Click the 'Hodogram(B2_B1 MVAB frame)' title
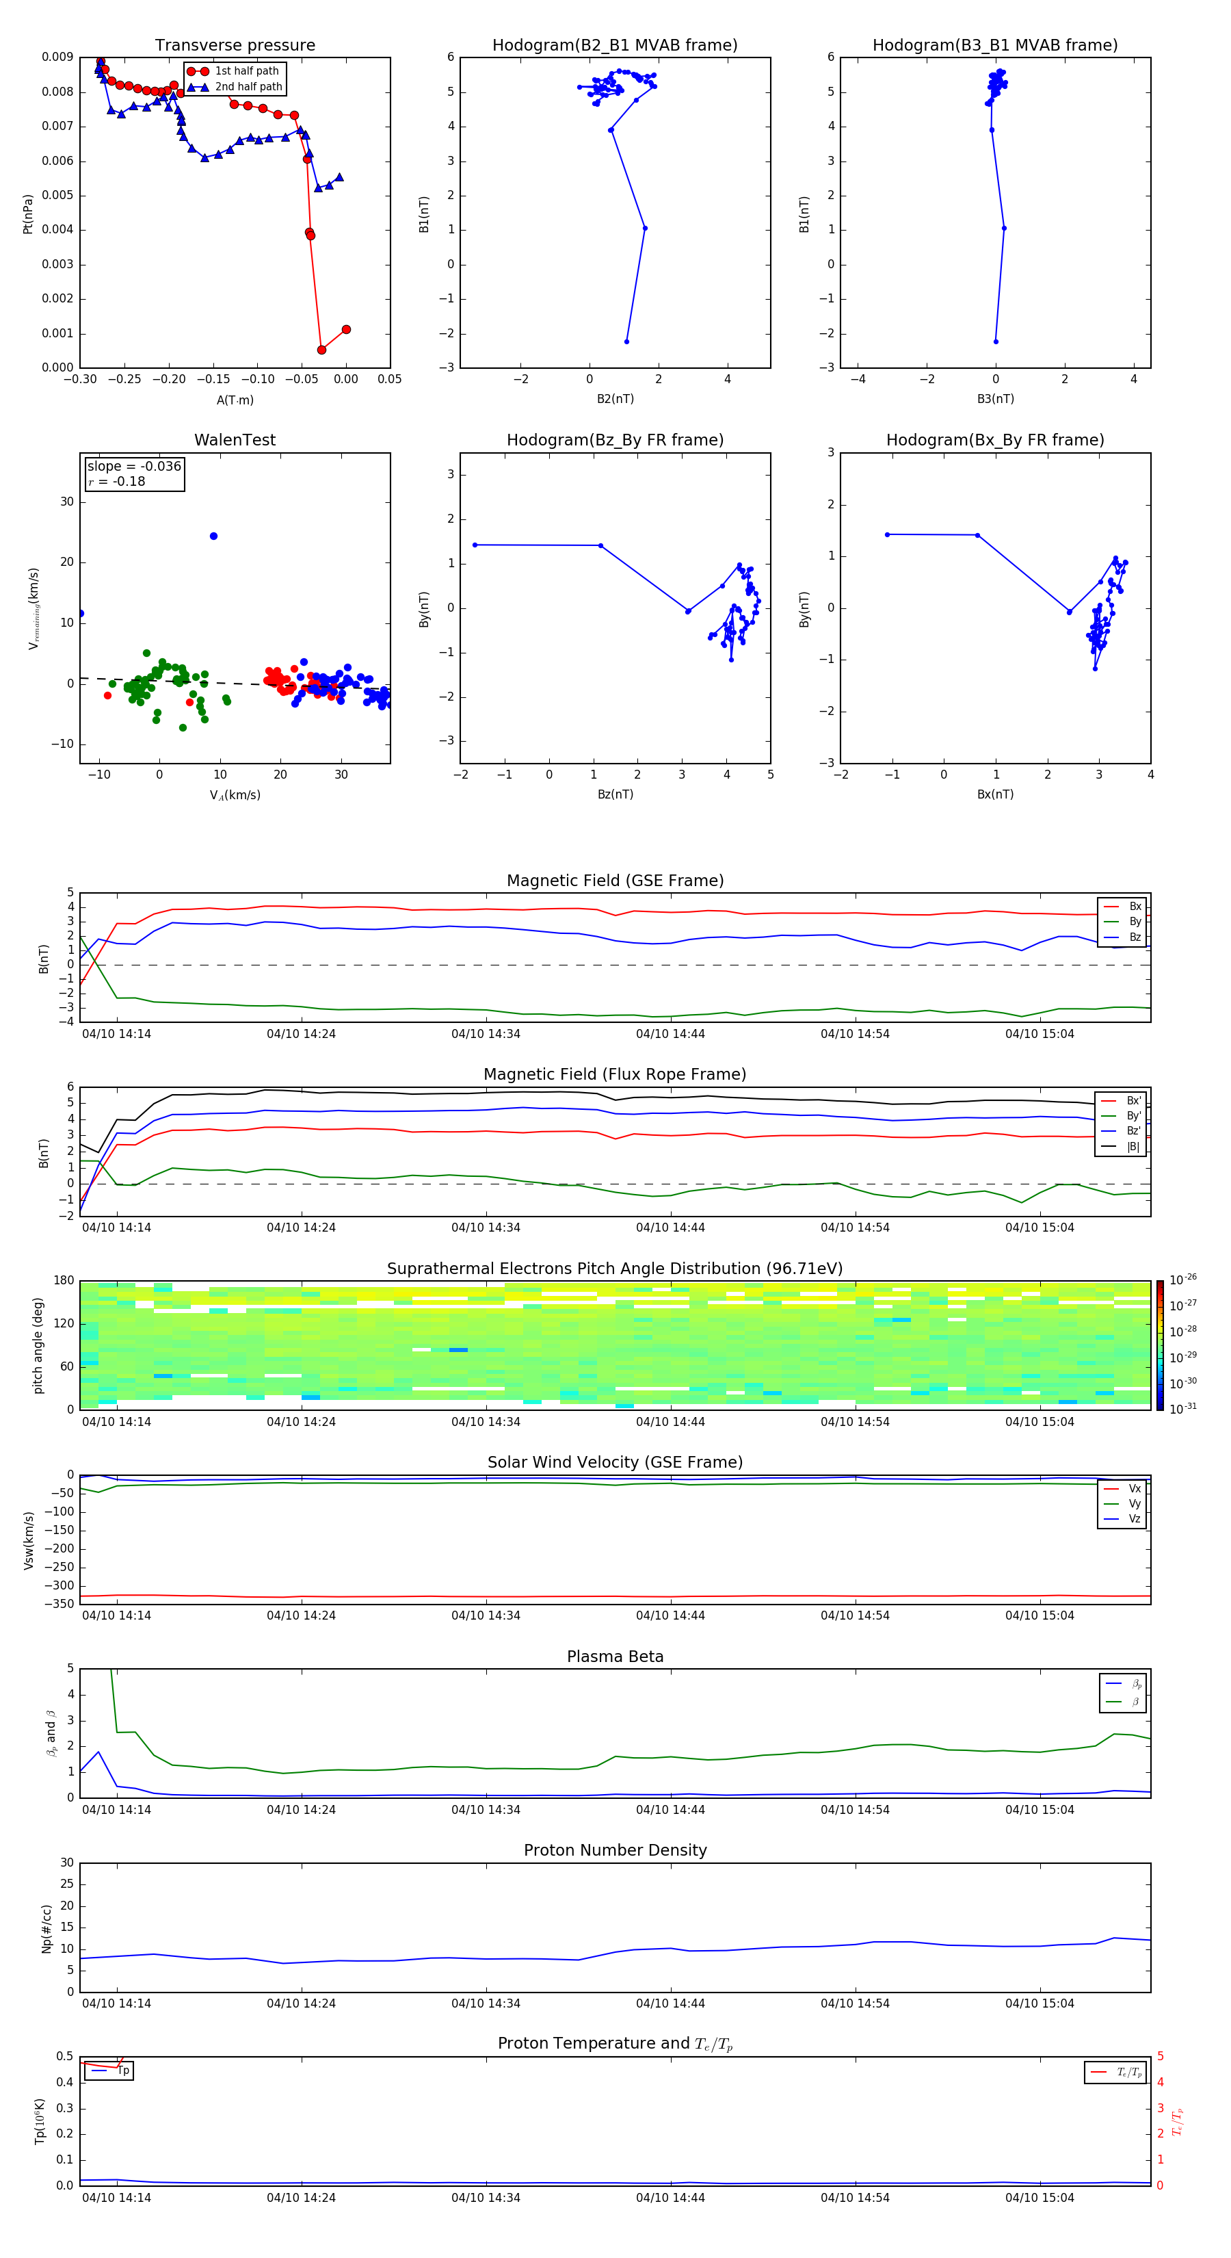Image resolution: width=1231 pixels, height=2258 pixels. (x=615, y=46)
